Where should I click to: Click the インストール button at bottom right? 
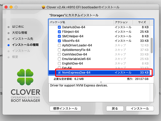coord(140,109)
